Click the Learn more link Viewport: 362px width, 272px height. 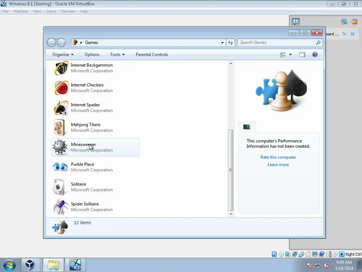[278, 165]
